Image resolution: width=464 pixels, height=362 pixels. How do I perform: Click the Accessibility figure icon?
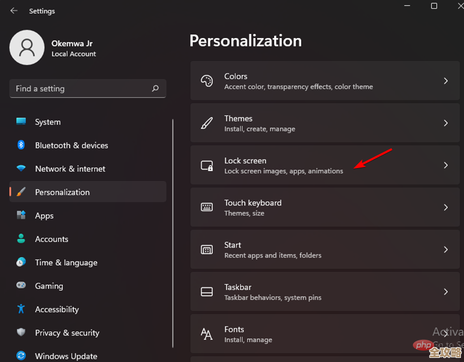coord(21,309)
